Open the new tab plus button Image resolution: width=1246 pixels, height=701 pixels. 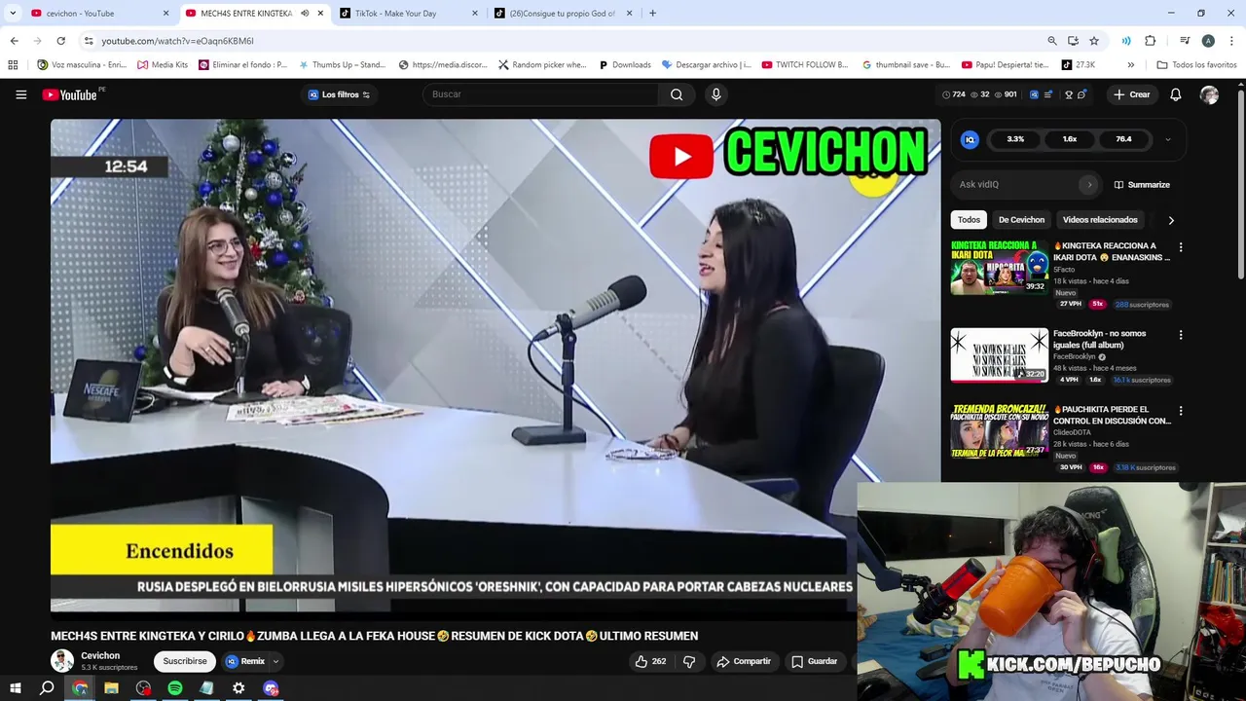652,14
